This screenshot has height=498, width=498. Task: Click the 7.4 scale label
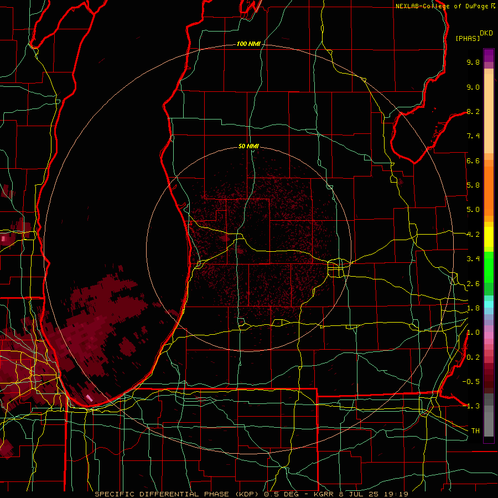click(x=473, y=136)
